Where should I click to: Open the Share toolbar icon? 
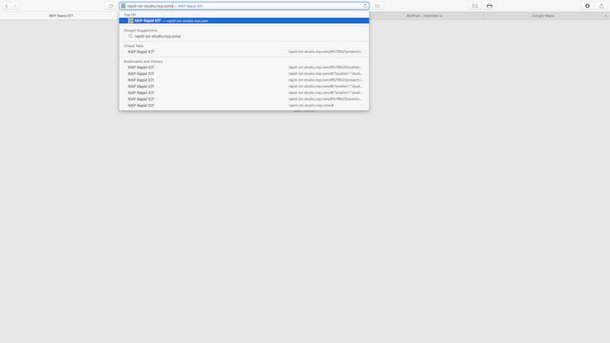pos(601,6)
